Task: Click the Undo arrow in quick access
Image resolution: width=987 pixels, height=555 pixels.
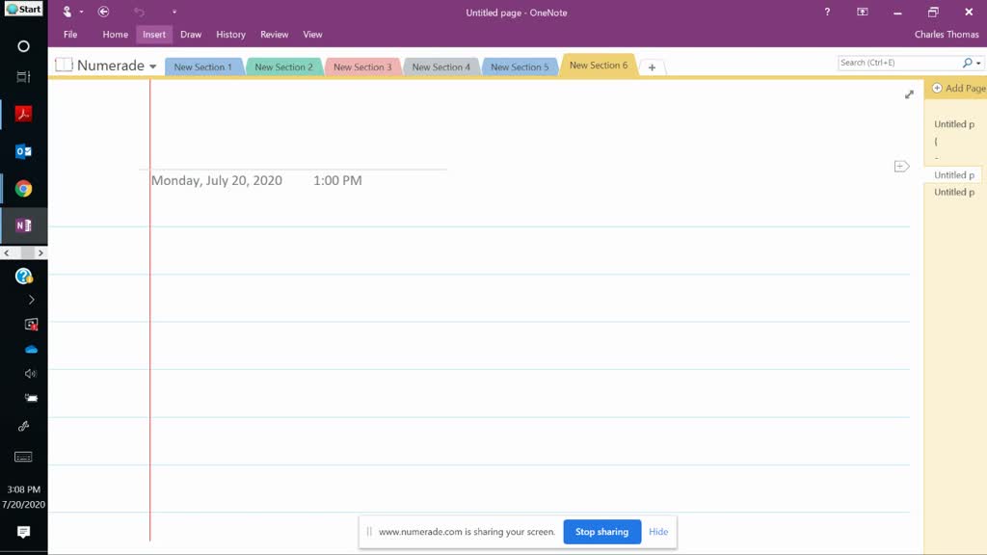Action: [139, 12]
